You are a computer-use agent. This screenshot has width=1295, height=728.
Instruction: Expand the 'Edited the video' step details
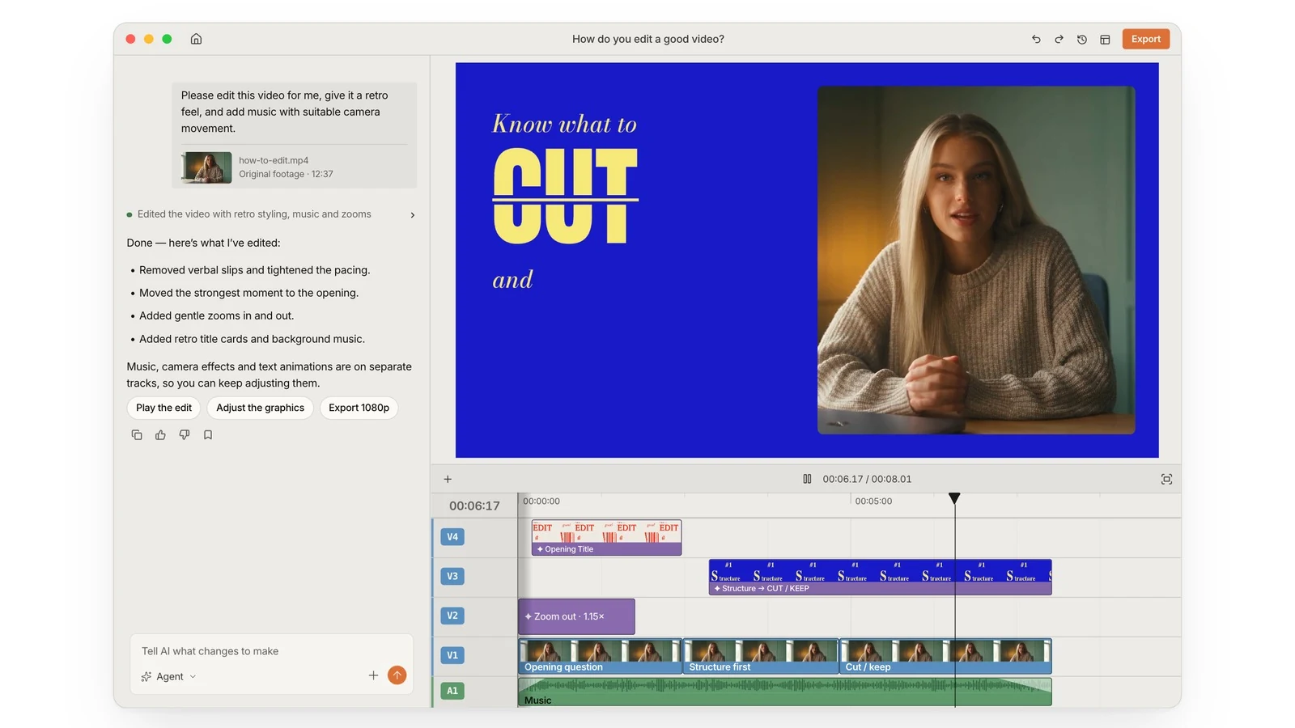[413, 214]
